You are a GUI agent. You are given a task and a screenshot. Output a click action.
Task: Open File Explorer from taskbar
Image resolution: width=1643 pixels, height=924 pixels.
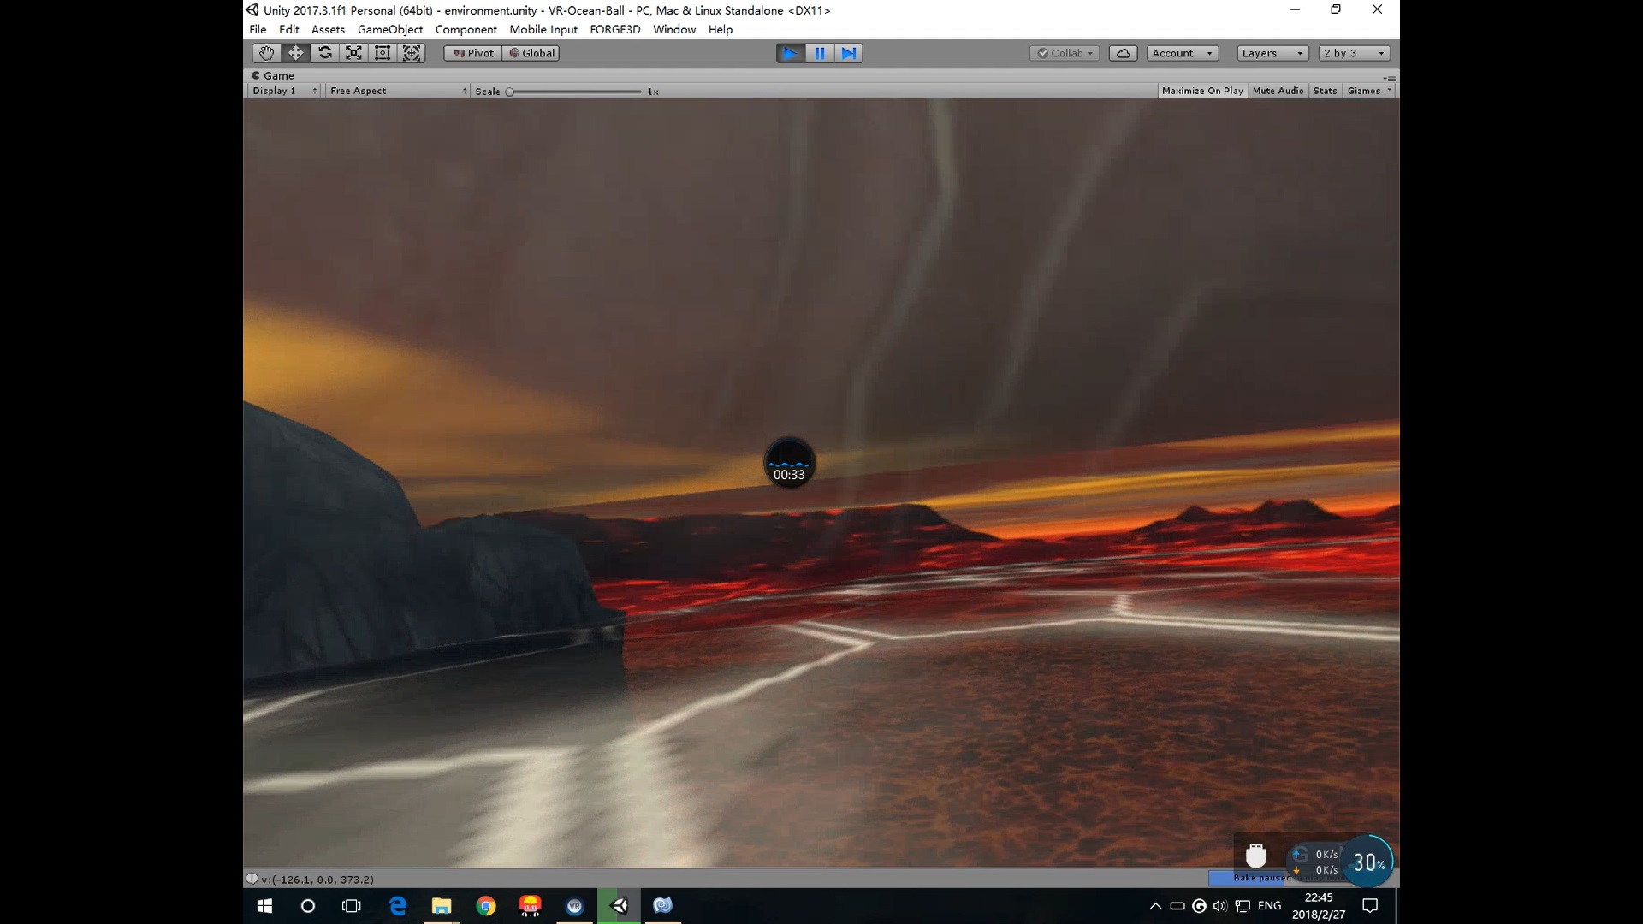[442, 905]
